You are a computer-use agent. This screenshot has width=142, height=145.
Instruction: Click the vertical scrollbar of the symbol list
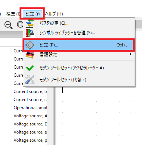click(x=50, y=115)
